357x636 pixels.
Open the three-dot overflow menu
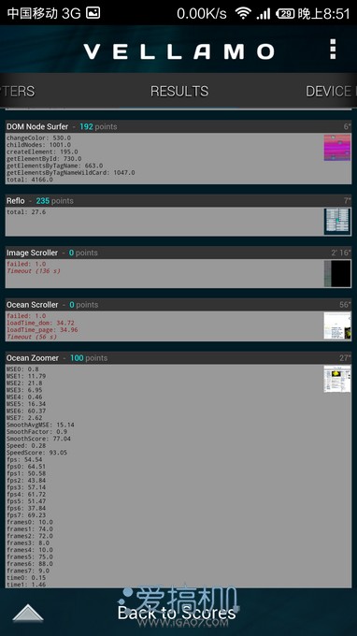(333, 50)
